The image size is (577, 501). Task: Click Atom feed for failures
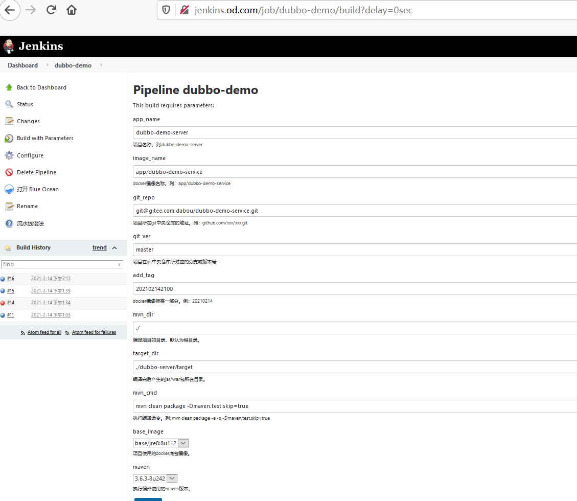94,332
